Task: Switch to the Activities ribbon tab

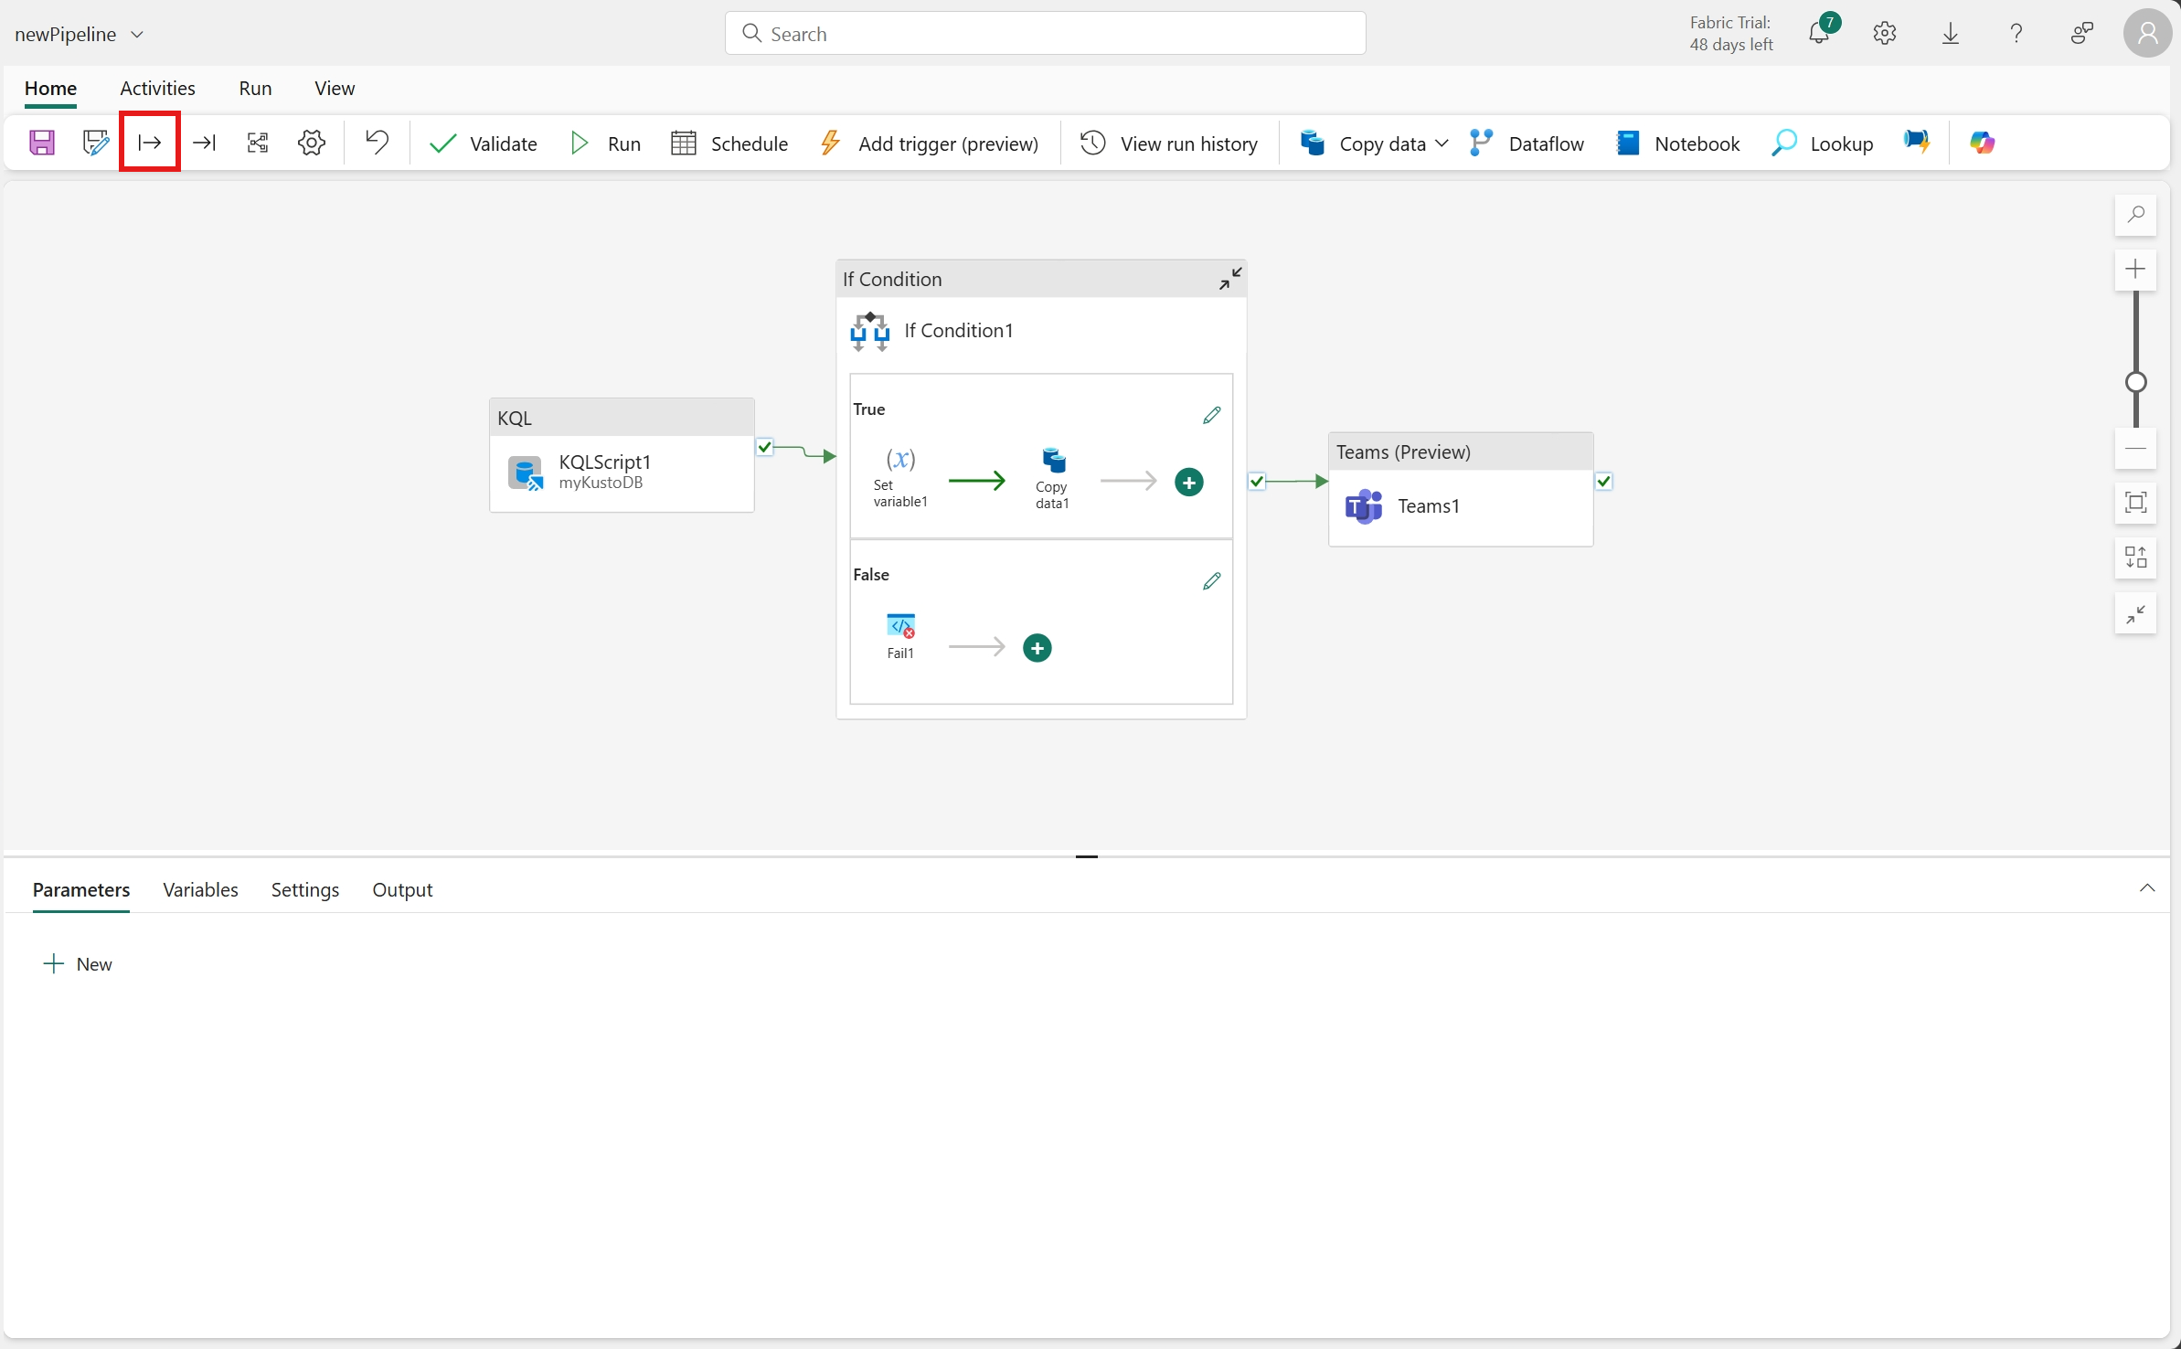Action: point(157,89)
